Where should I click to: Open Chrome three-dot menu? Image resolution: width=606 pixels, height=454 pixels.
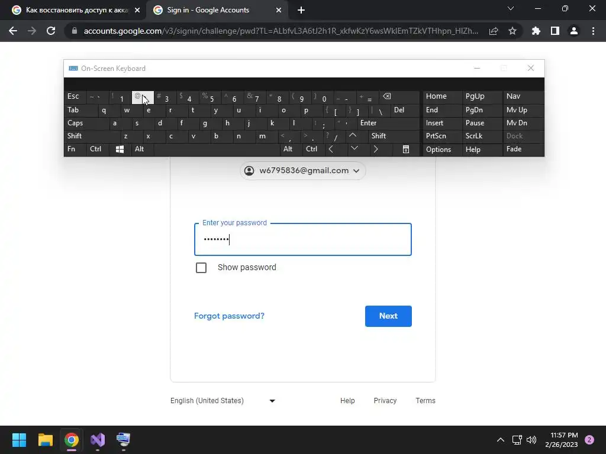tap(593, 31)
